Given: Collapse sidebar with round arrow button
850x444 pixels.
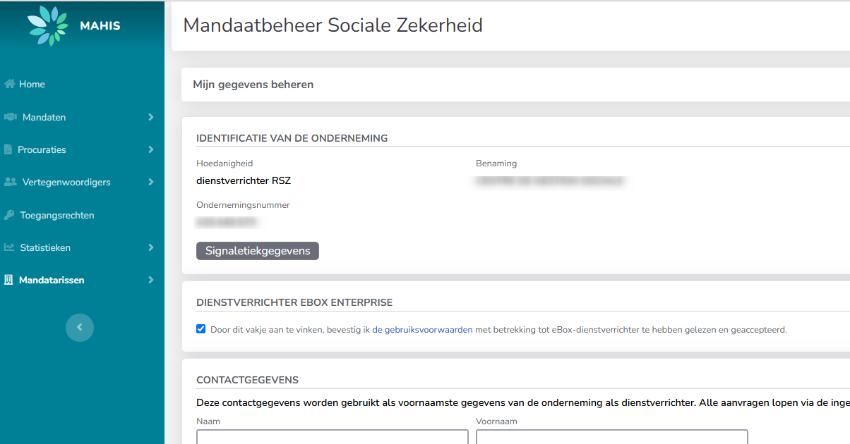Looking at the screenshot, I should click(80, 328).
